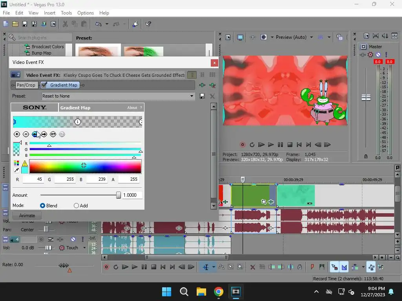Select Normal Edit tool in timeline toolbar
This screenshot has height=301, width=402.
pyautogui.click(x=206, y=267)
